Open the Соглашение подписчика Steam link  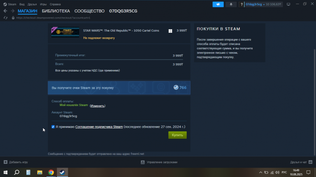click(x=99, y=127)
